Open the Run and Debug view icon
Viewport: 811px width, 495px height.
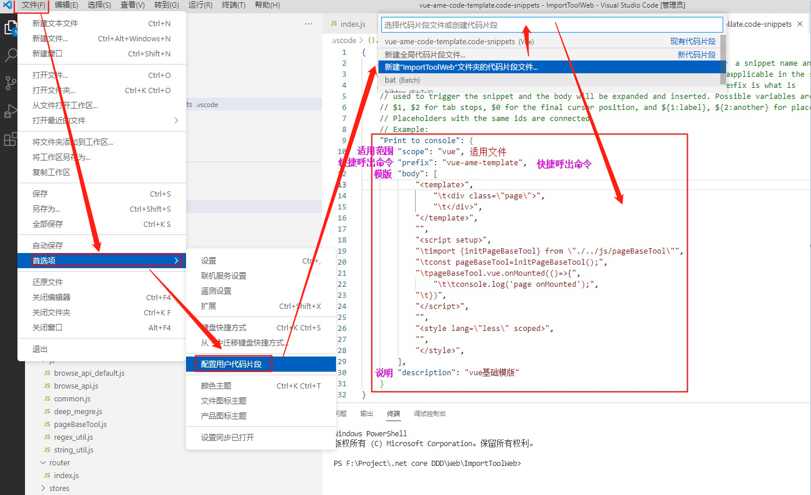click(10, 111)
